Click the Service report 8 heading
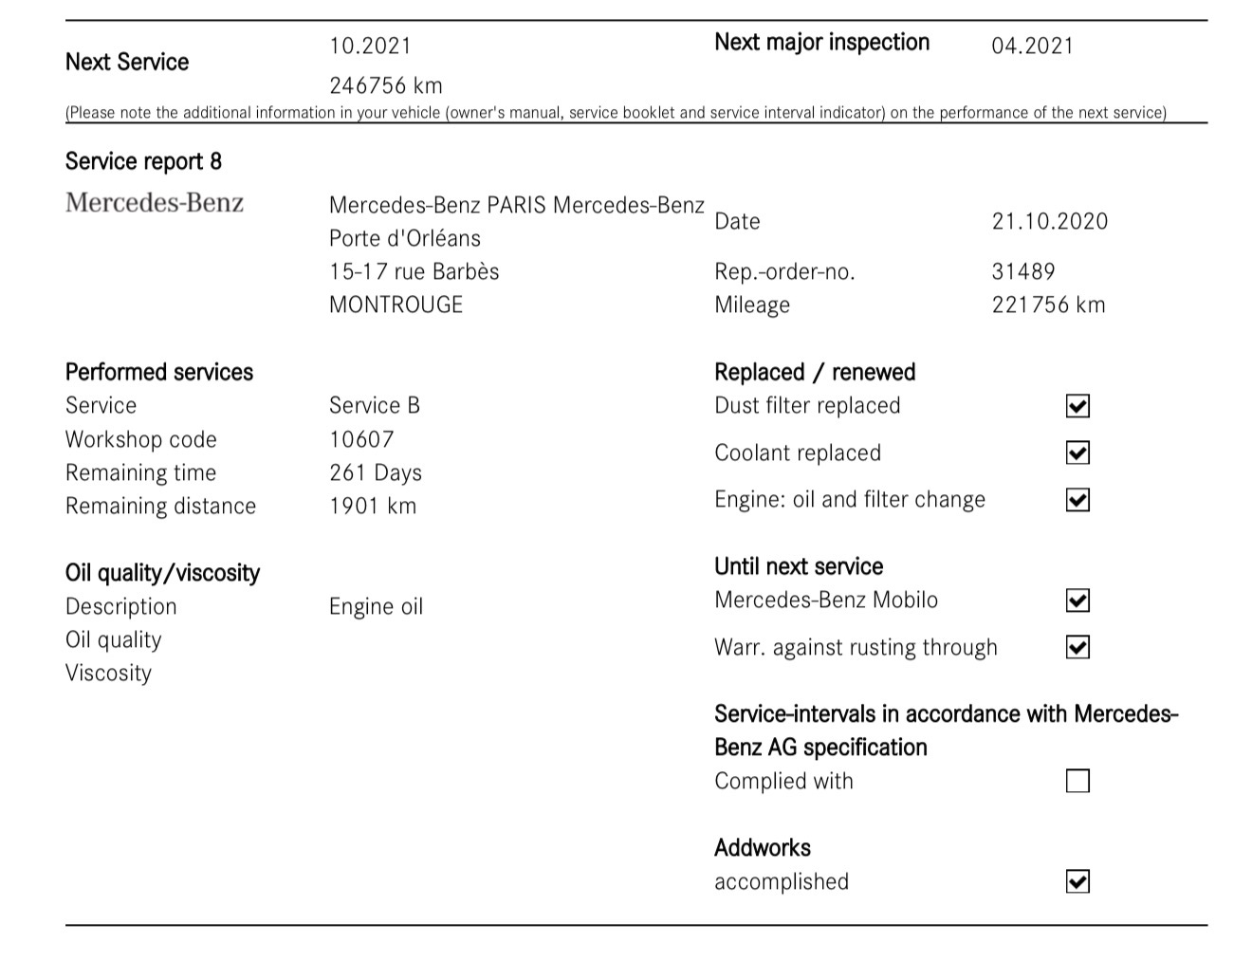The width and height of the screenshot is (1252, 961). (143, 162)
